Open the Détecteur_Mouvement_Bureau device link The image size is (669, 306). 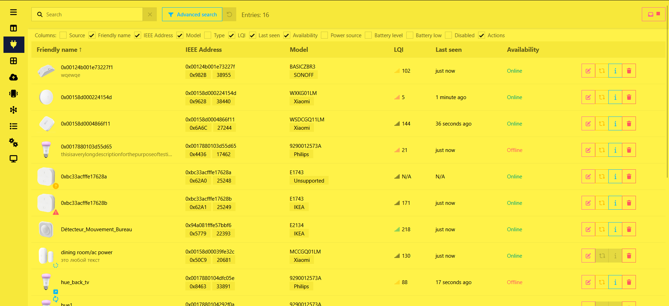tap(97, 229)
